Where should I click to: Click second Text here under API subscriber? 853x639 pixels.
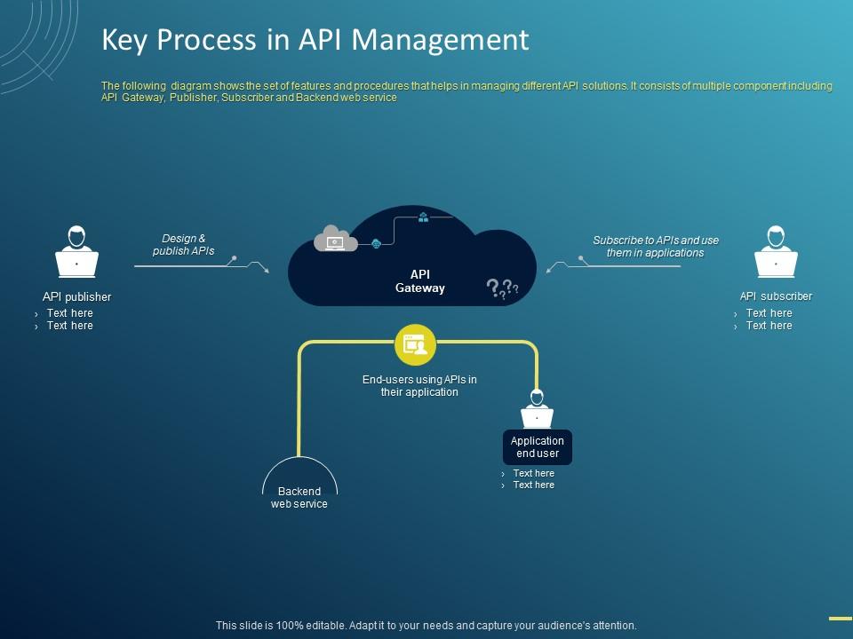[x=769, y=326]
